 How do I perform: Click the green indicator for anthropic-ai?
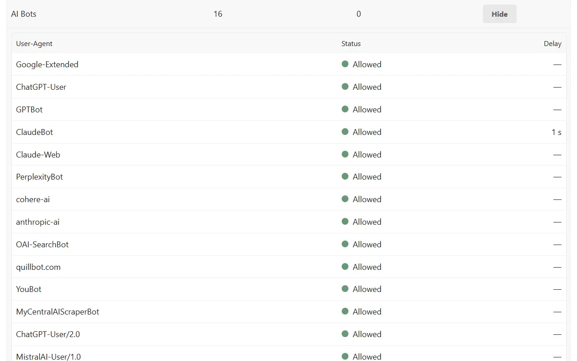pyautogui.click(x=345, y=222)
